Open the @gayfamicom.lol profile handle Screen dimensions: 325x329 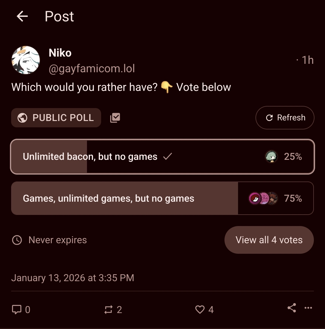(x=92, y=69)
